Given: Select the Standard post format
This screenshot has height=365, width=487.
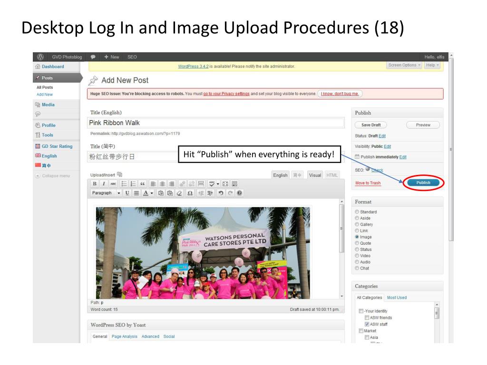Looking at the screenshot, I should (x=357, y=211).
